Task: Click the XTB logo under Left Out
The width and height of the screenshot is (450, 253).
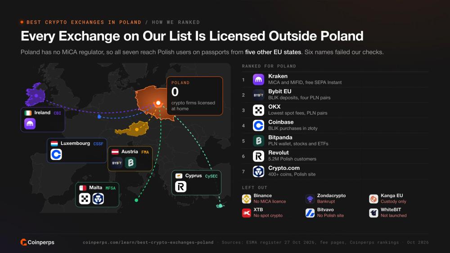Action: click(x=247, y=213)
